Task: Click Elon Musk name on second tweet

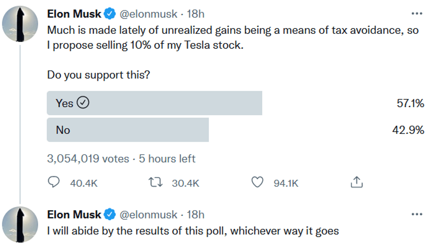Action: click(x=74, y=215)
